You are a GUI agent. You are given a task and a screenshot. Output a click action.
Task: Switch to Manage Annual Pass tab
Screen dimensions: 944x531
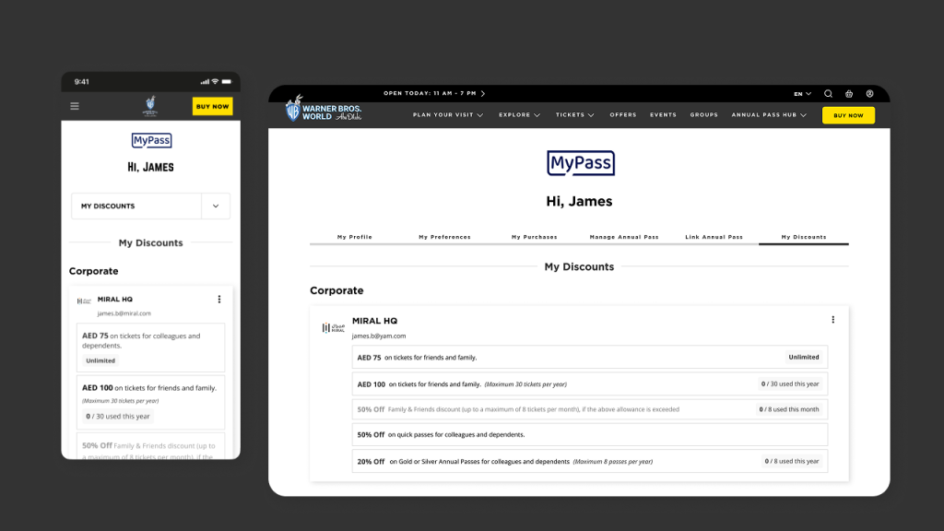[x=624, y=237]
